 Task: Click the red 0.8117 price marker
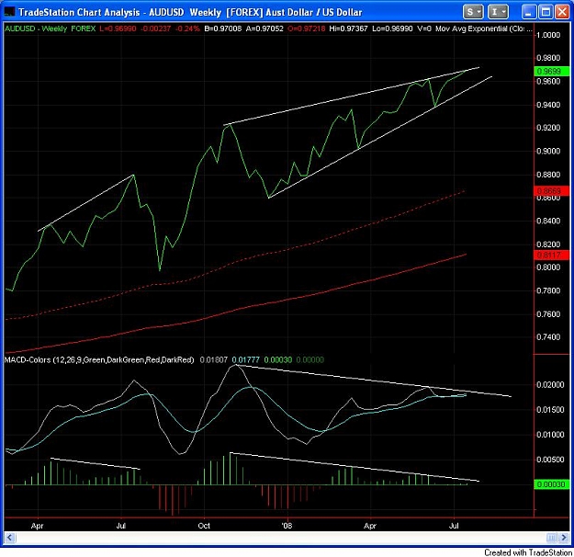552,255
